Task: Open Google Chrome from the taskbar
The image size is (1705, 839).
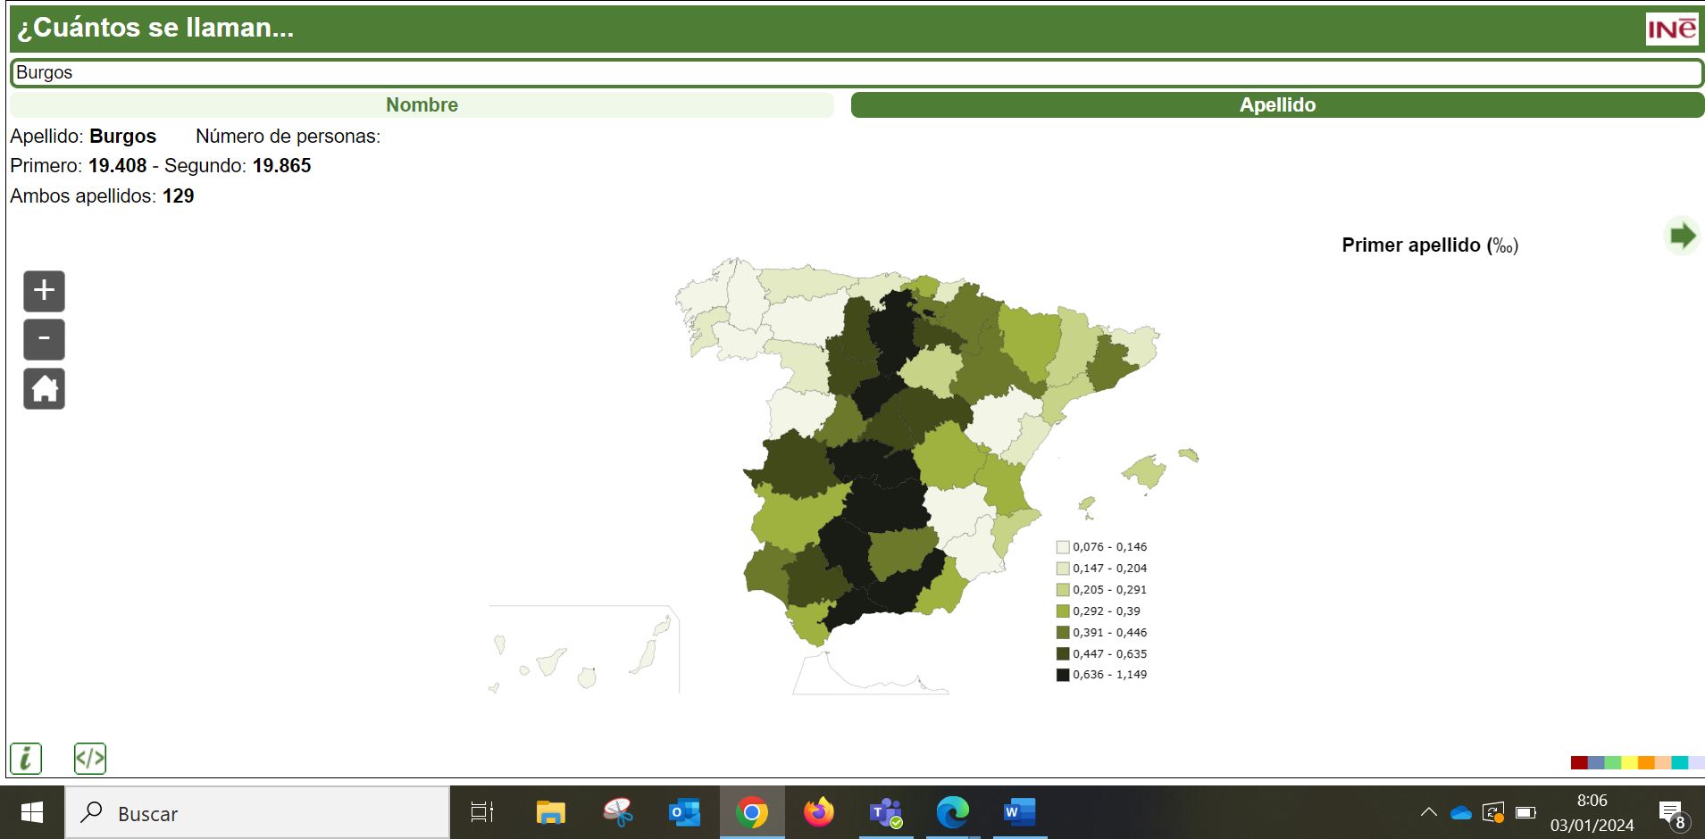Action: (x=752, y=812)
